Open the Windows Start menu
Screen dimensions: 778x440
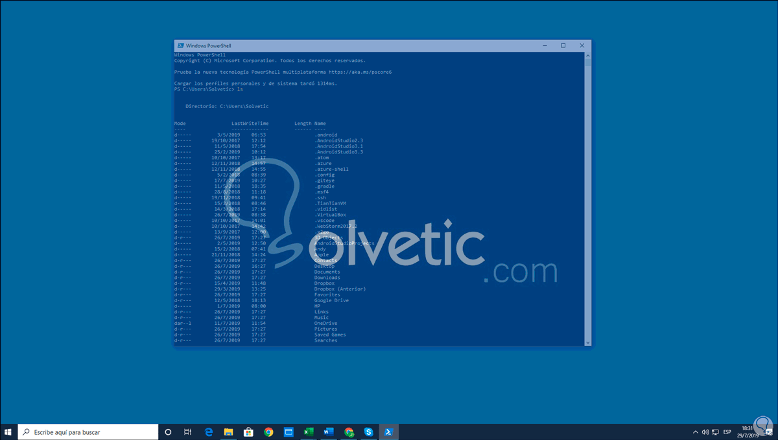click(8, 432)
